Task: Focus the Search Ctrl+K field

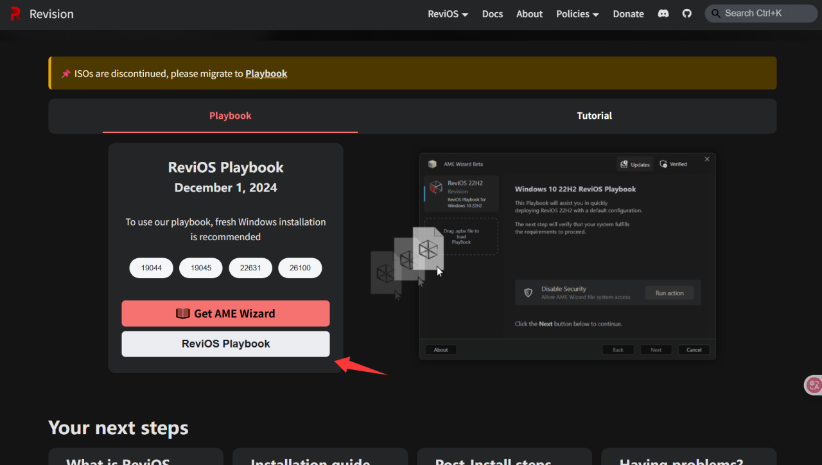Action: [x=761, y=13]
